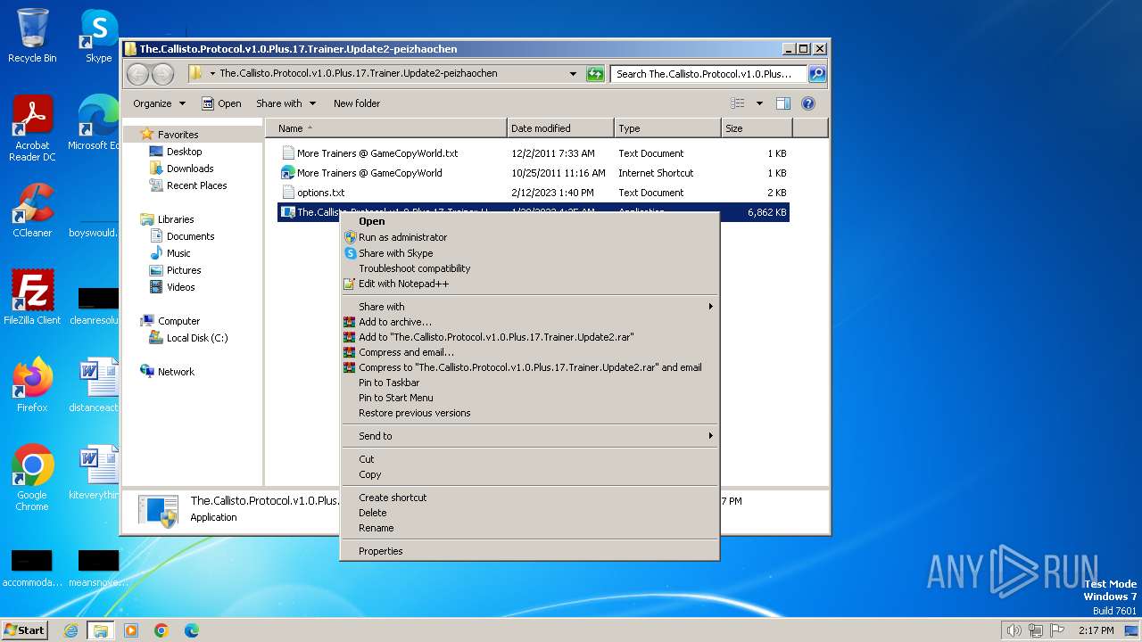Viewport: 1142px width, 642px height.
Task: Open the Start menu
Action: pos(25,630)
